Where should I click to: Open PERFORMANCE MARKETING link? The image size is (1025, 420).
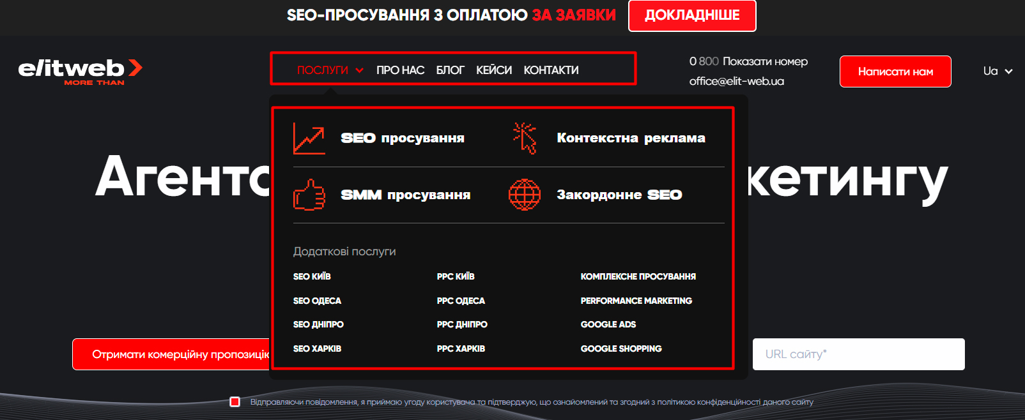[636, 301]
